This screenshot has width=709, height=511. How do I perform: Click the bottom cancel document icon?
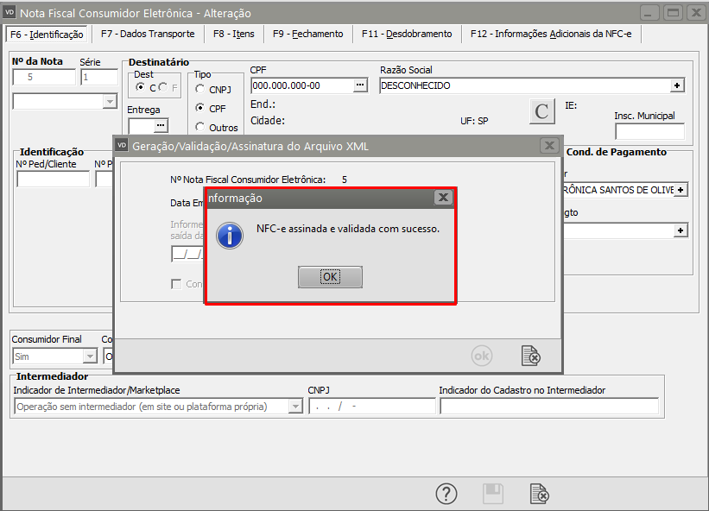(x=539, y=494)
